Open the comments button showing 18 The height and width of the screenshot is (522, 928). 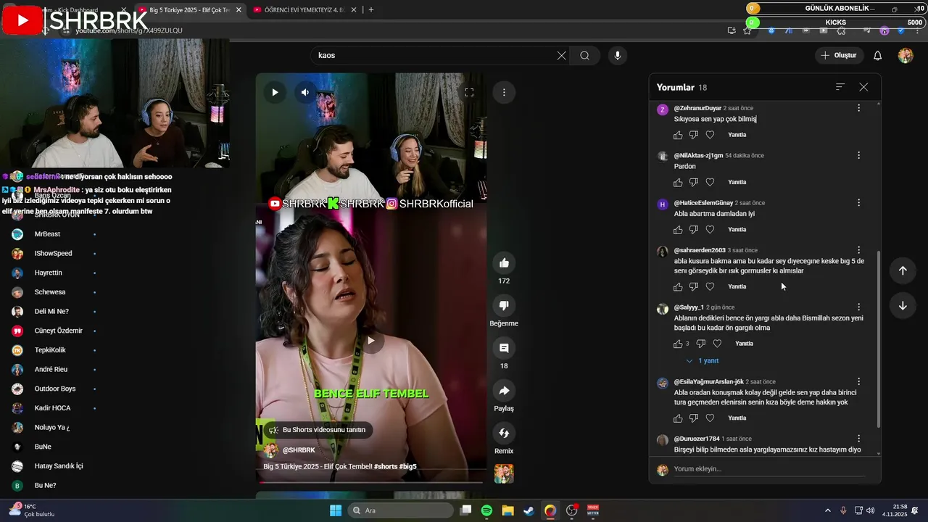pos(504,348)
